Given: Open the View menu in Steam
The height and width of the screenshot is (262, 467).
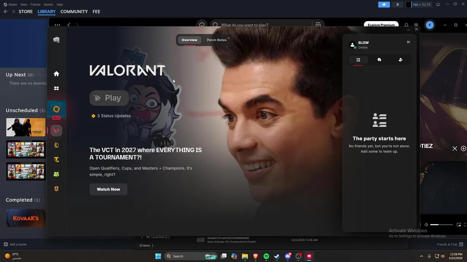Looking at the screenshot, I should [x=24, y=4].
